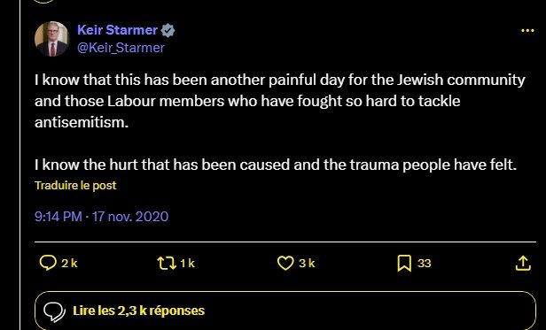This screenshot has width=546, height=330.
Task: Click Traduire le post link
Action: click(x=75, y=185)
